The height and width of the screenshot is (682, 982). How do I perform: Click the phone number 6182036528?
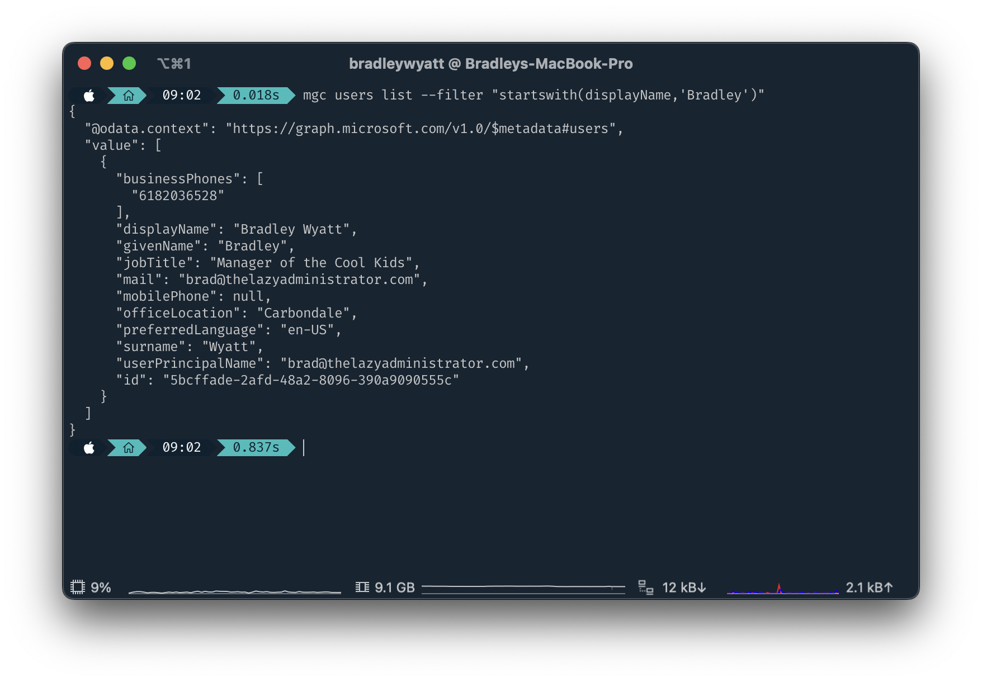178,196
